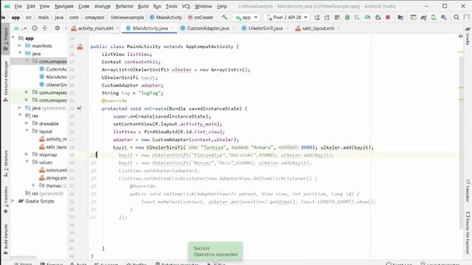The width and height of the screenshot is (472, 265).
Task: Close the UlkelerSinifi.java tab
Action: click(x=287, y=28)
